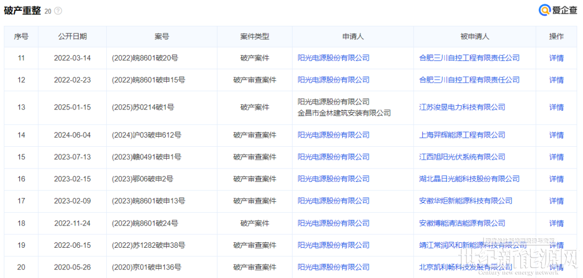
Task: Click the 被申请人 column header
Action: click(475, 36)
